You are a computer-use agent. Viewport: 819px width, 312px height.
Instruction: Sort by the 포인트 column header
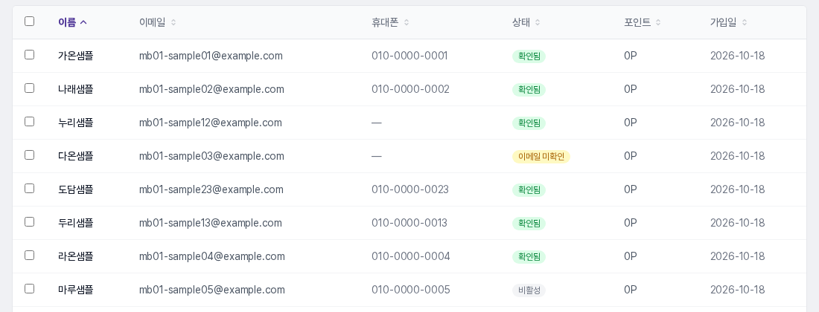tap(643, 22)
